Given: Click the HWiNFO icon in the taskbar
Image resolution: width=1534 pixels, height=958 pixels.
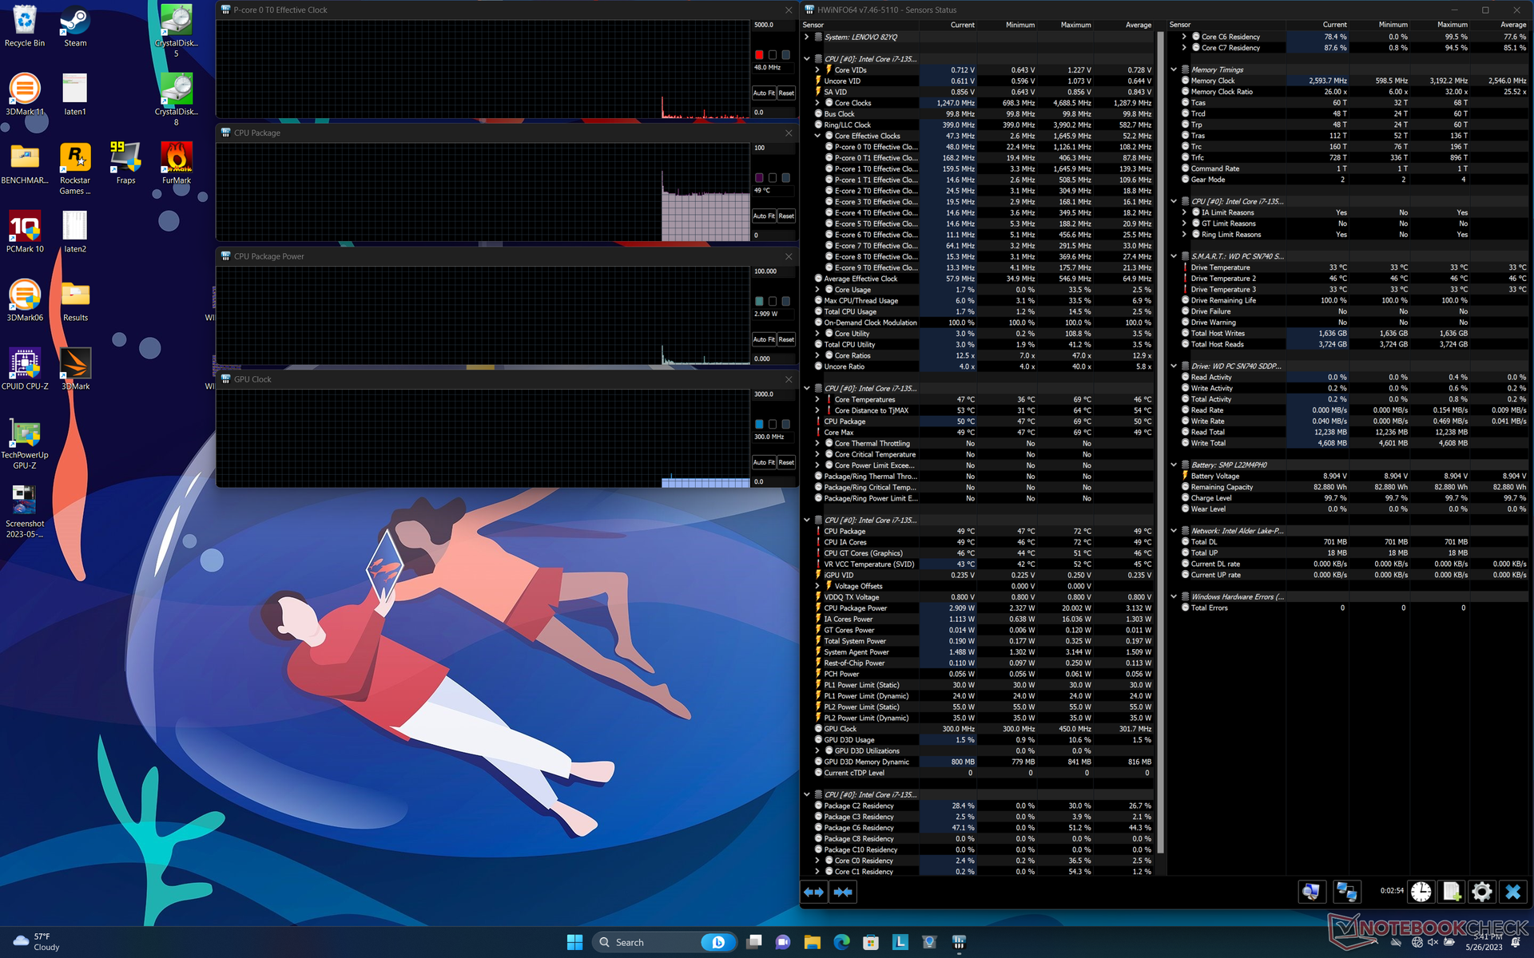Looking at the screenshot, I should [959, 942].
